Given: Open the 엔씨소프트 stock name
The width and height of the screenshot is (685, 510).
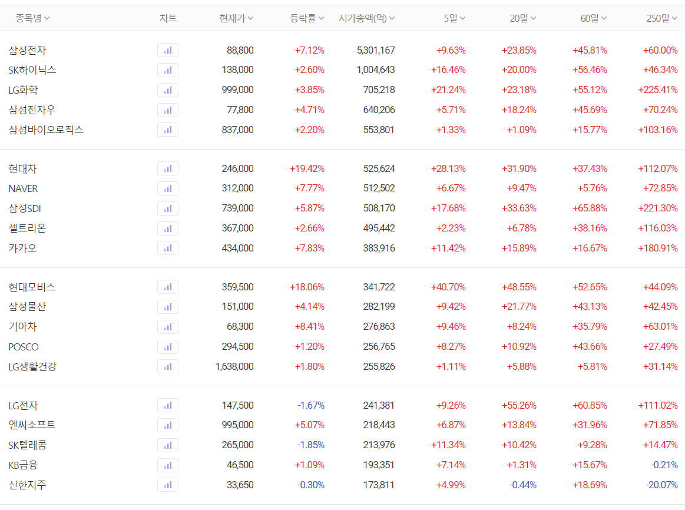Looking at the screenshot, I should click(x=32, y=425).
